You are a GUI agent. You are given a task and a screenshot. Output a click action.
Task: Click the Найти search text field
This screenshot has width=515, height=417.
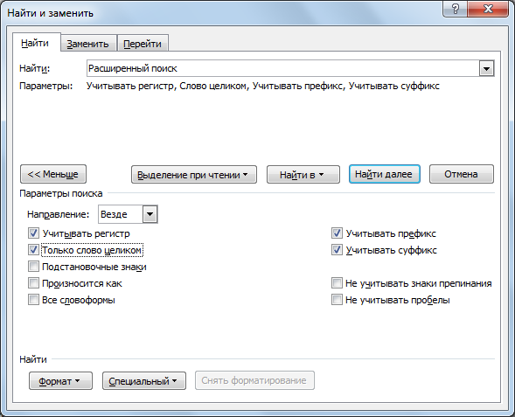[x=283, y=68]
